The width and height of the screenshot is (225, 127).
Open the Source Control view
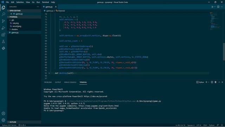pos(3,21)
